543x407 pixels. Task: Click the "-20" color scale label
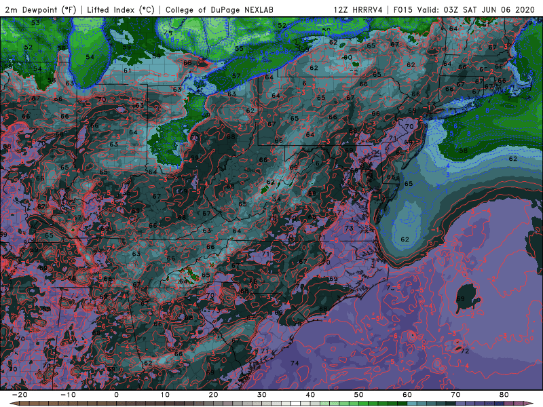pyautogui.click(x=20, y=395)
